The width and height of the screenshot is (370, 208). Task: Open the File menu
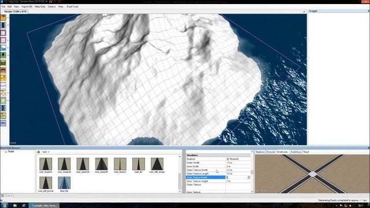coord(3,6)
